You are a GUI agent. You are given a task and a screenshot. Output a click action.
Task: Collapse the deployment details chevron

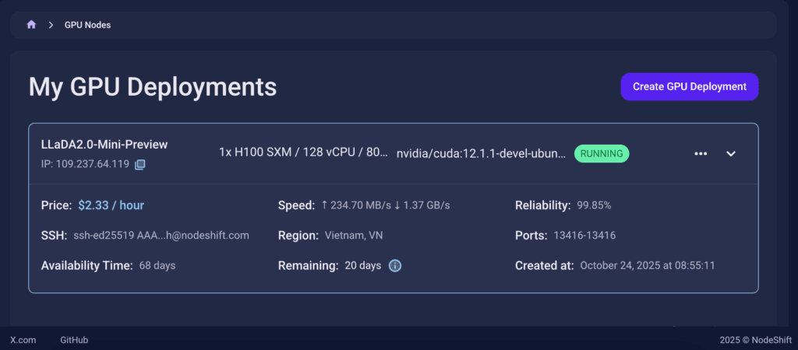click(731, 154)
